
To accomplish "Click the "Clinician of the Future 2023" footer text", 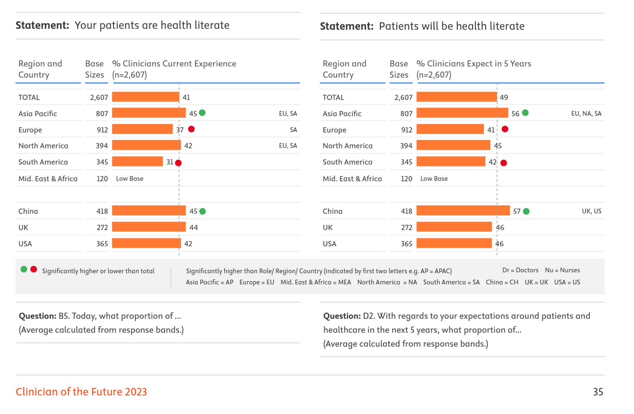I will 81,392.
